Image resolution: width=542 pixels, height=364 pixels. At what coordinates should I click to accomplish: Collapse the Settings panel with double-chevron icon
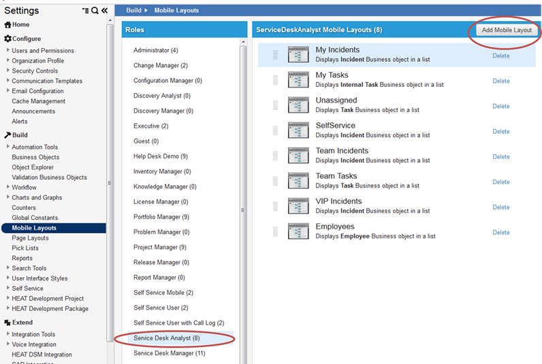click(x=104, y=11)
